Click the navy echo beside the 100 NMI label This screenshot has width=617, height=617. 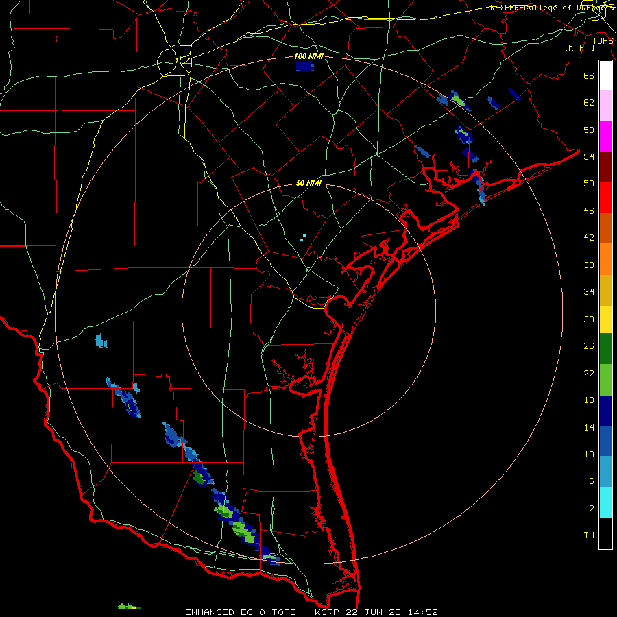(305, 66)
